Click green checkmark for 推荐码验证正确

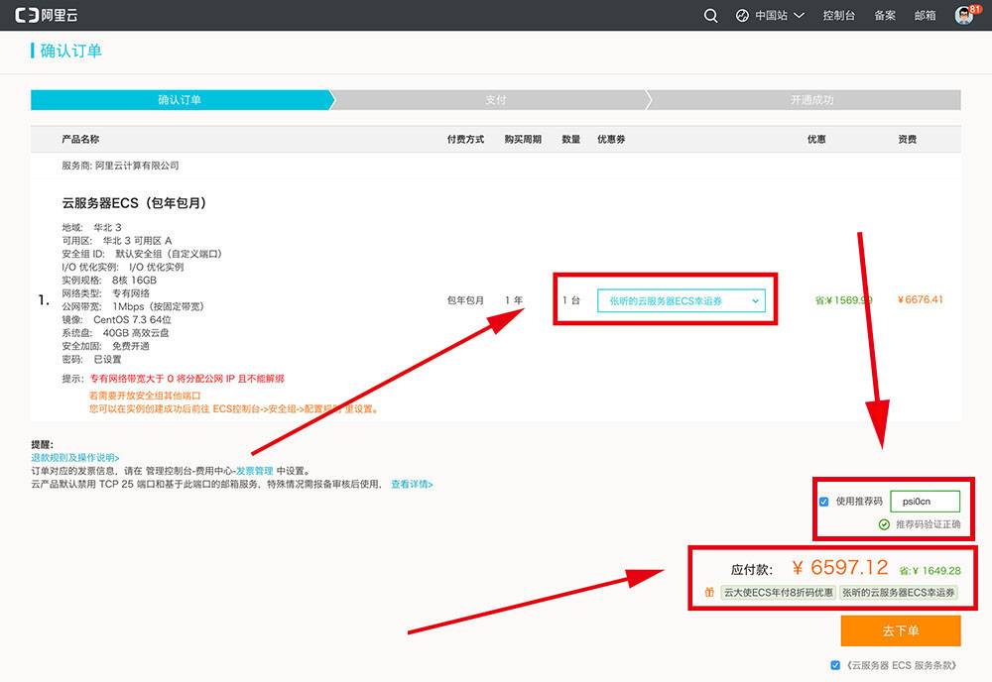coord(884,524)
